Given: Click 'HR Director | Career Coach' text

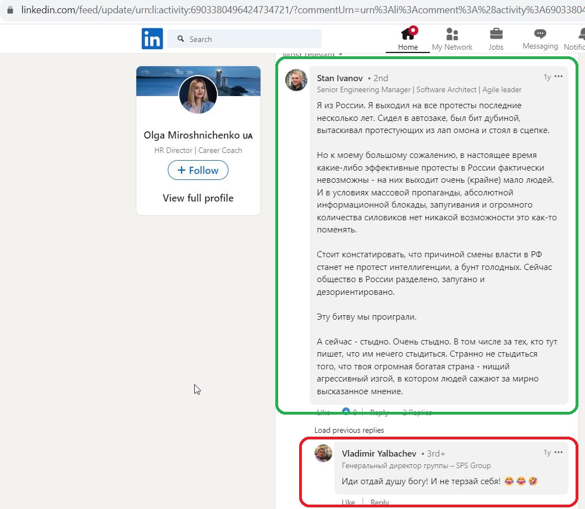Looking at the screenshot, I should click(198, 150).
